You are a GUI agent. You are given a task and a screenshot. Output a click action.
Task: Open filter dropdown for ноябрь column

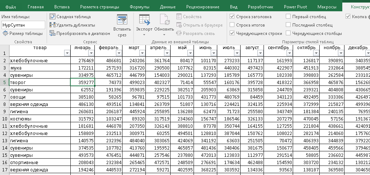tap(341, 53)
